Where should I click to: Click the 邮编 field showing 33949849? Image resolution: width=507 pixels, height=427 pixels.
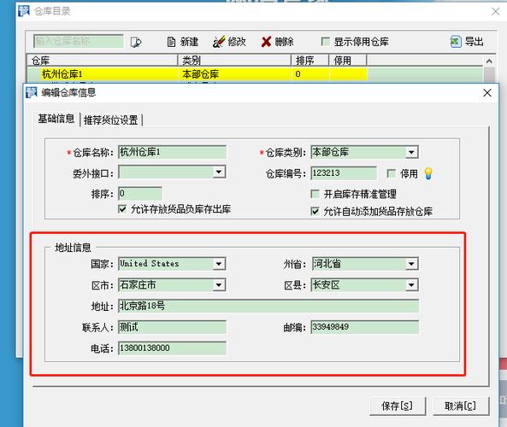pyautogui.click(x=365, y=327)
